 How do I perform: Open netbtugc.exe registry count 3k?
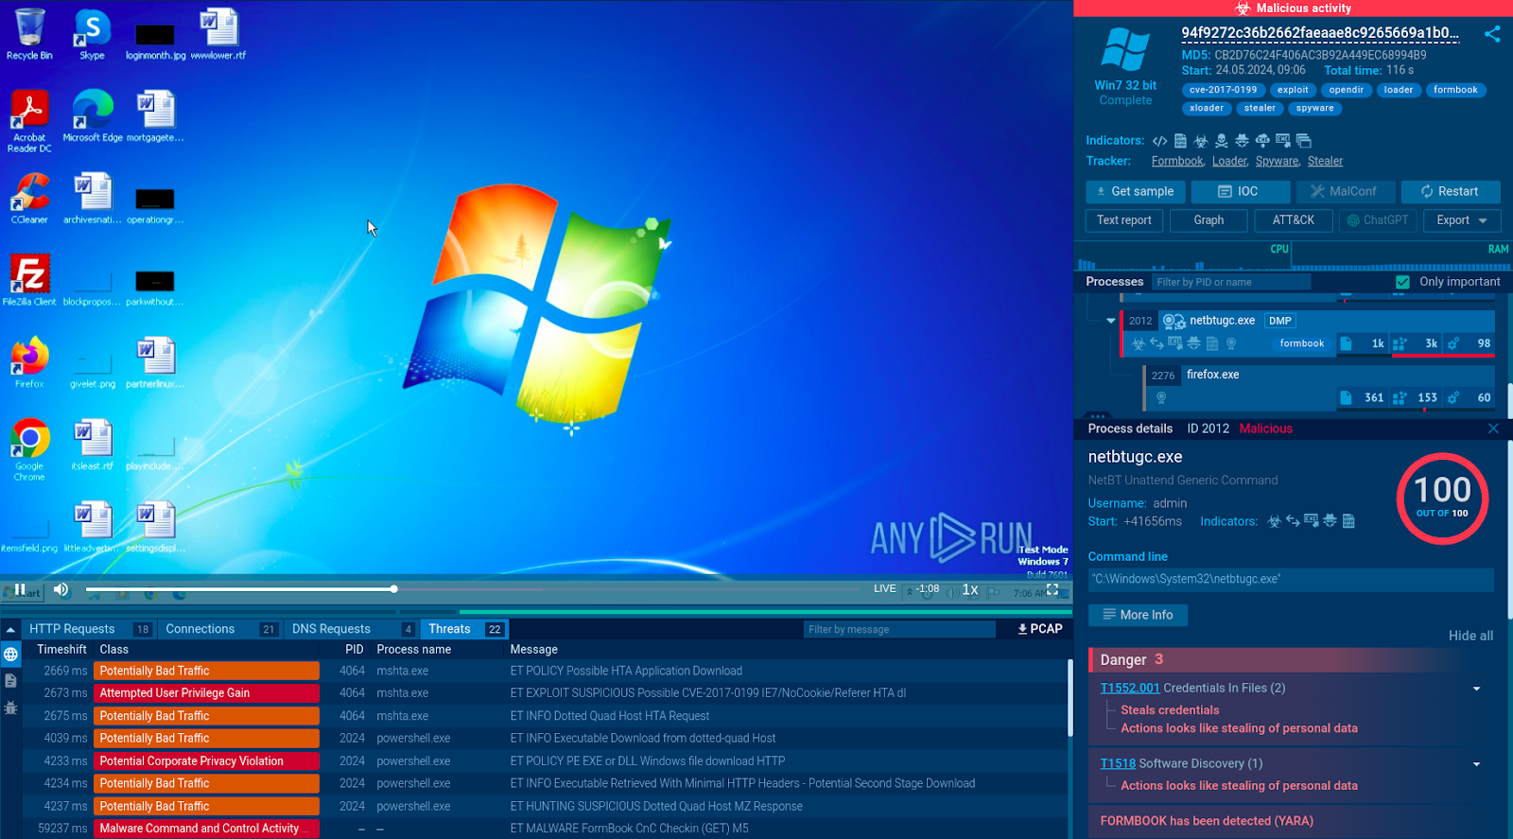[1417, 343]
